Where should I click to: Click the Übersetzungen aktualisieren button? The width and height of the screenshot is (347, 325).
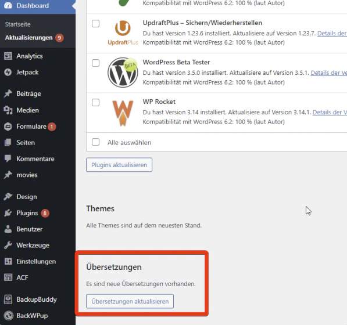point(130,301)
